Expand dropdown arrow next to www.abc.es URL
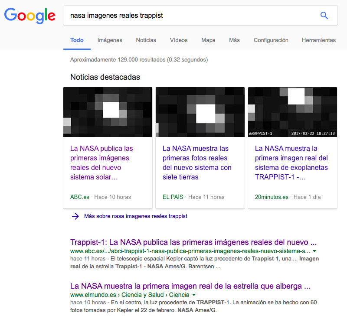 pos(314,251)
